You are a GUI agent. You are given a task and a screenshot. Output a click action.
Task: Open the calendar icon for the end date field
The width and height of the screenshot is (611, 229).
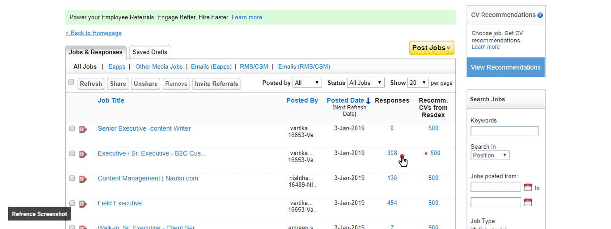528,202
